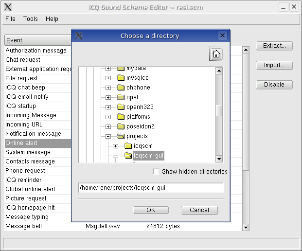Image resolution: width=302 pixels, height=251 pixels.
Task: Click event list scroll down arrow
Action: [x=246, y=228]
